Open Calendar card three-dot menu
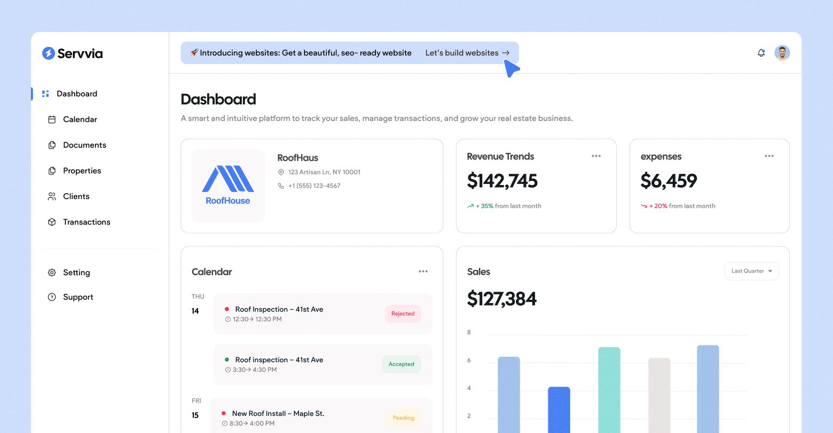 pyautogui.click(x=423, y=271)
